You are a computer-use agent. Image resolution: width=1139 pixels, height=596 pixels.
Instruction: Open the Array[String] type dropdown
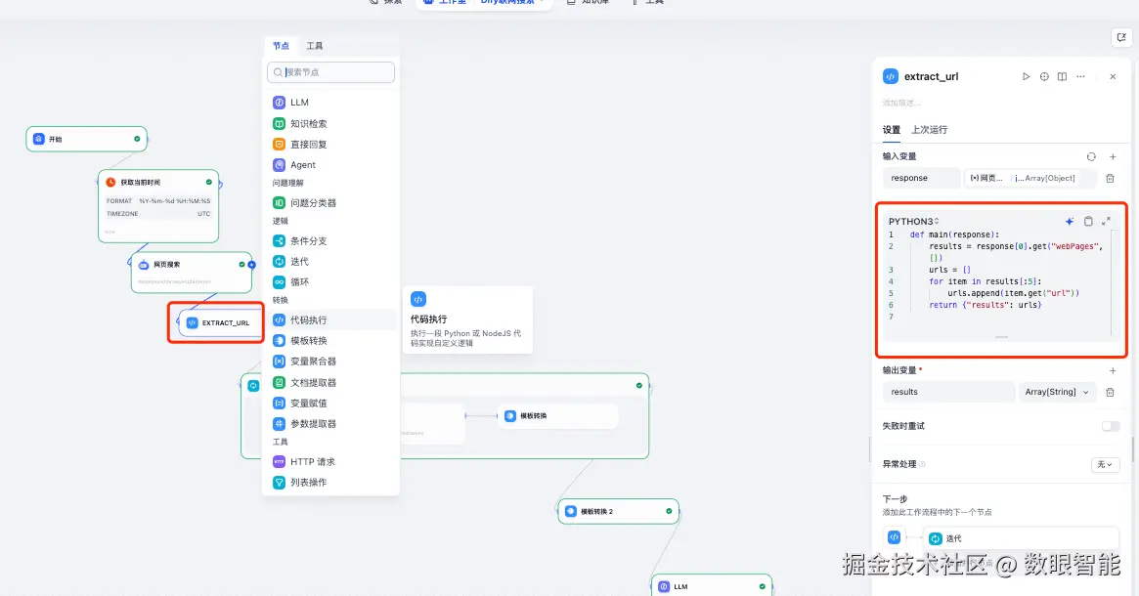click(x=1056, y=392)
